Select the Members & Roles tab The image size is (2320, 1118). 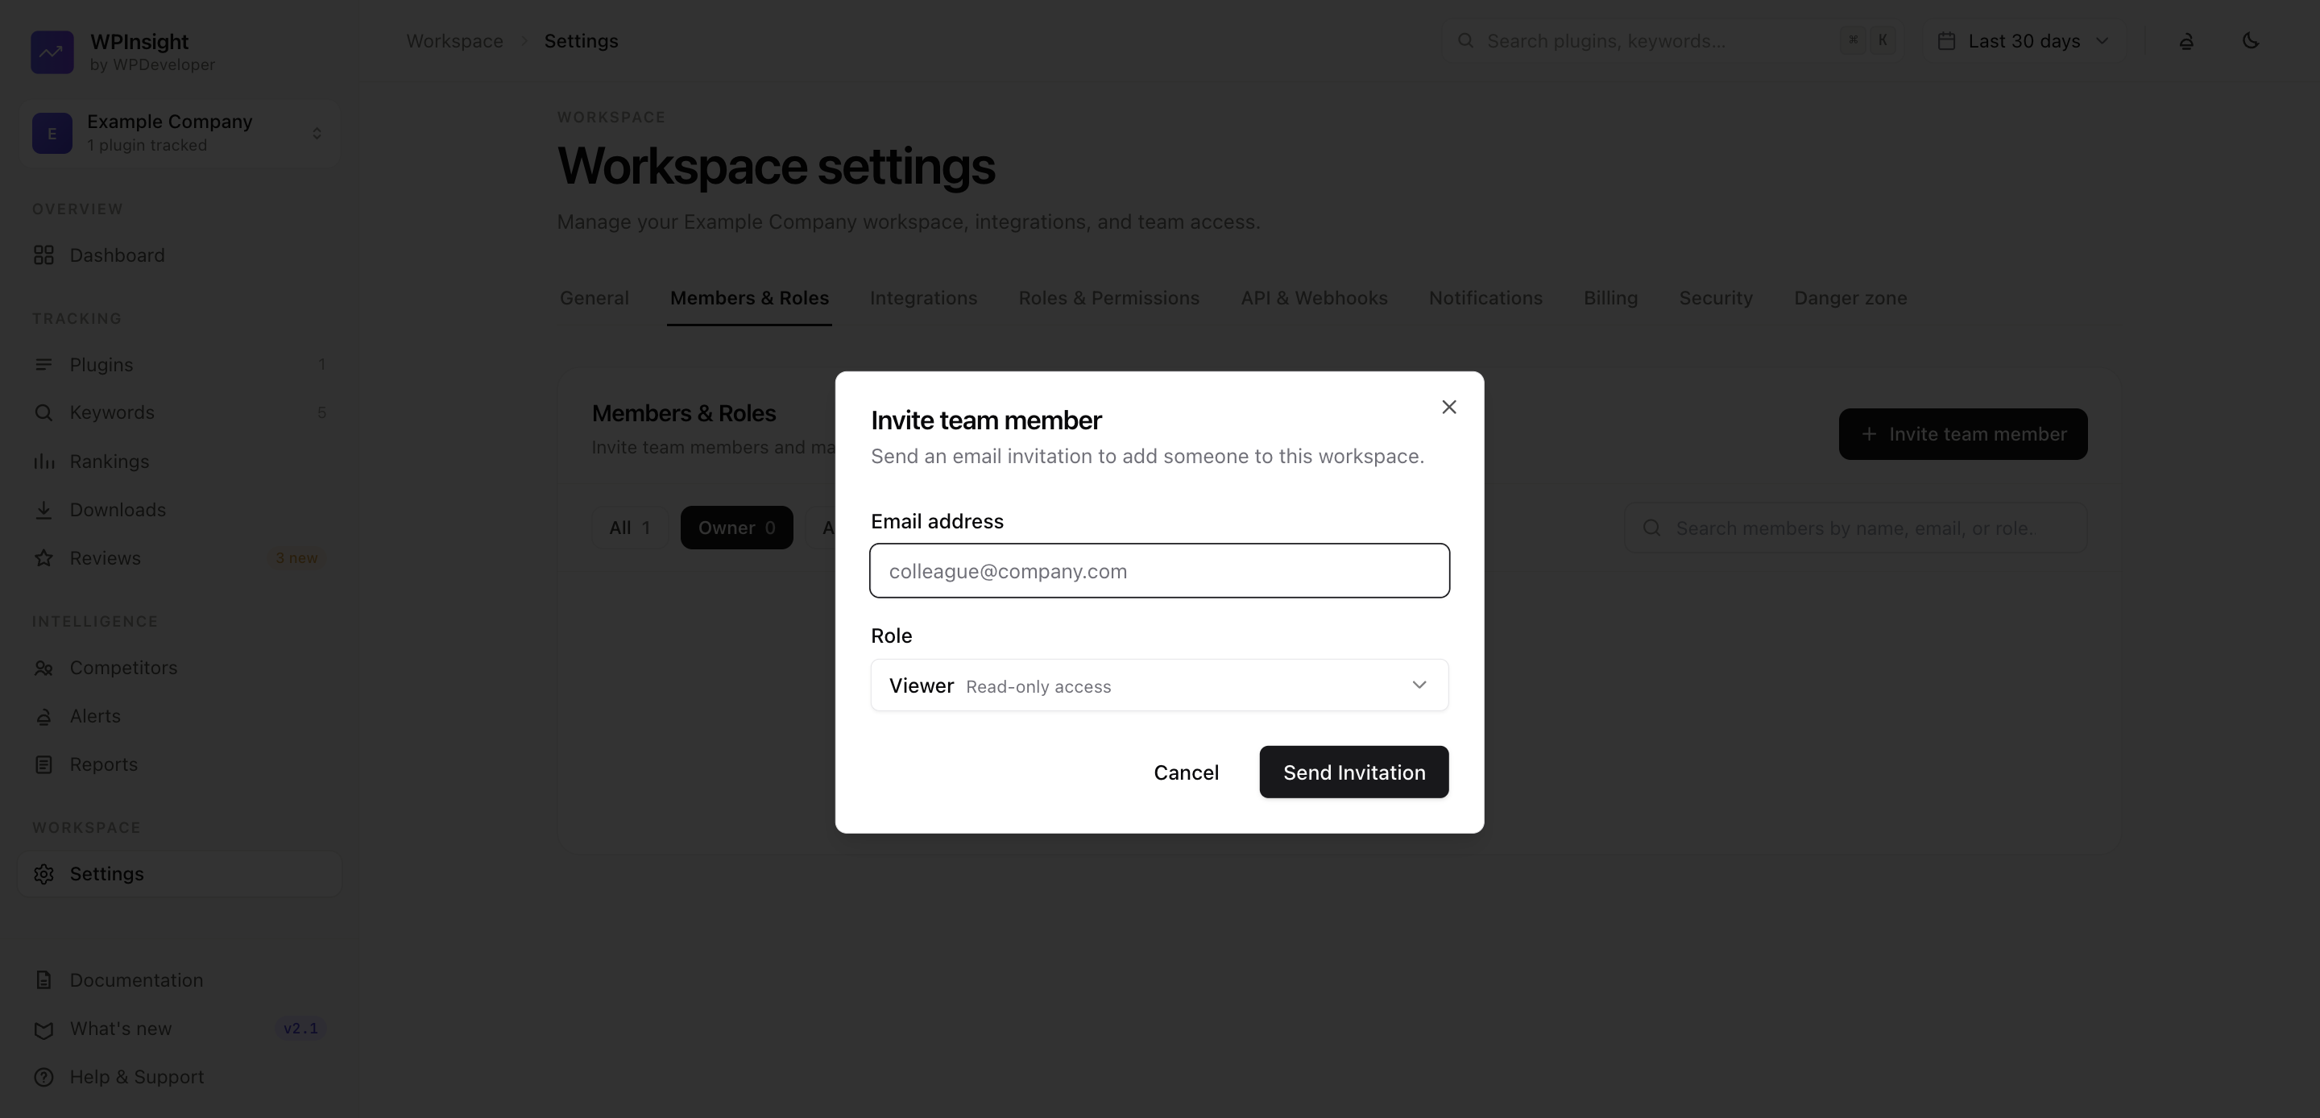pyautogui.click(x=749, y=298)
